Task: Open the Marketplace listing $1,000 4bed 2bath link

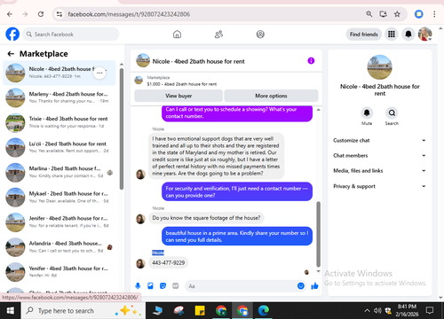Action: (x=182, y=84)
